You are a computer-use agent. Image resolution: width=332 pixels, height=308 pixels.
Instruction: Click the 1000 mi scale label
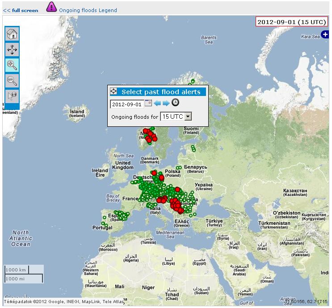15,279
